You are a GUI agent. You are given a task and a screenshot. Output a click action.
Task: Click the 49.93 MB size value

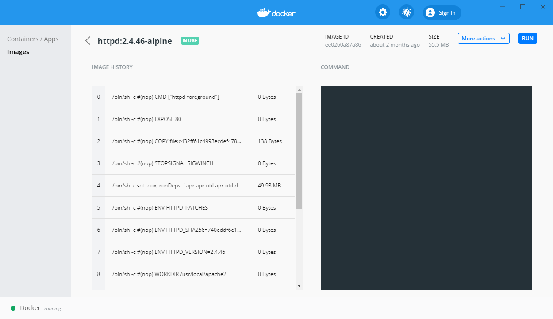point(269,186)
